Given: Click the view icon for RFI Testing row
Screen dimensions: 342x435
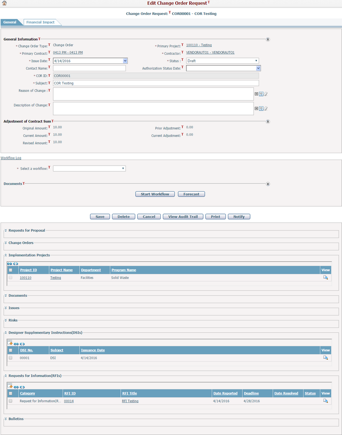Looking at the screenshot, I should coord(325,401).
